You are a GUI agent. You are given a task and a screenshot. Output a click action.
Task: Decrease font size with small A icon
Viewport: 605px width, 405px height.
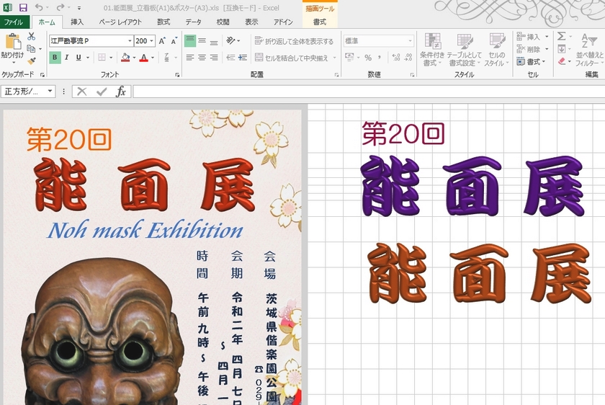174,41
